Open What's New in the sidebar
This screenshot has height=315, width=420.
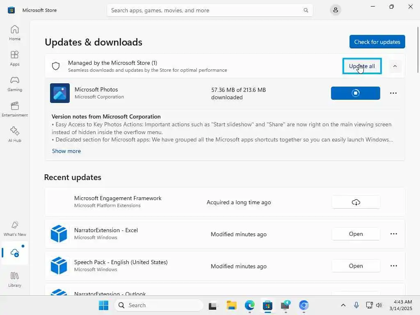point(15,228)
